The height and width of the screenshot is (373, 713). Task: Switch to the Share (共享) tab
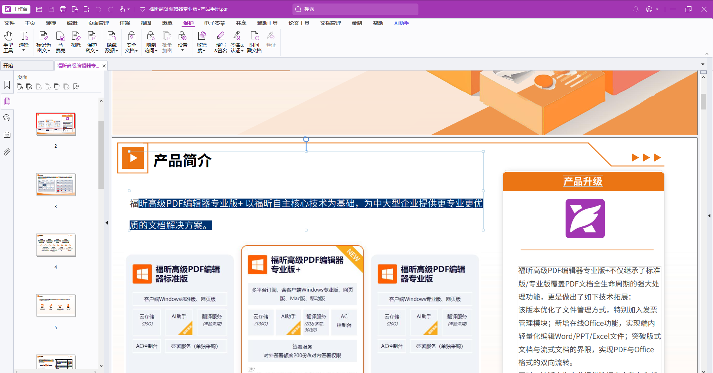point(241,23)
